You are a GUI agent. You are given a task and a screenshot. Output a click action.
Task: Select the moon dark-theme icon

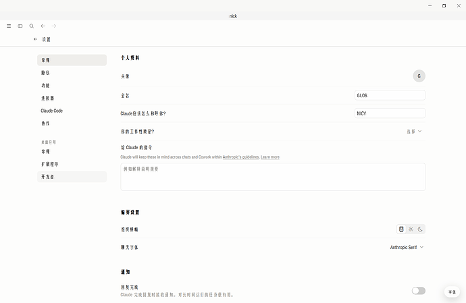pyautogui.click(x=420, y=229)
